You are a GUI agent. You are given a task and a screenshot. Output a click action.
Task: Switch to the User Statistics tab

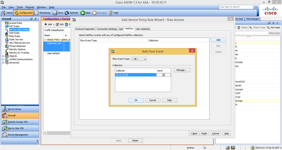click(143, 29)
